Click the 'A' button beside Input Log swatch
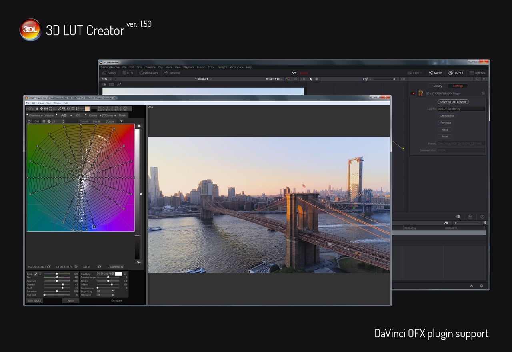Screen dimensions: 512x352 [125, 274]
